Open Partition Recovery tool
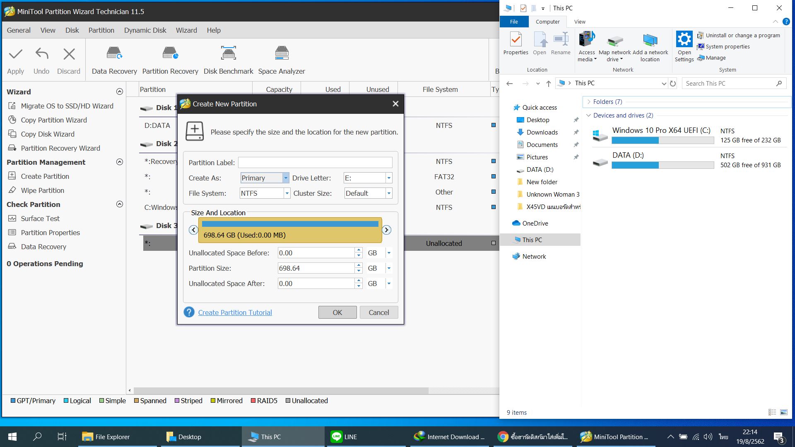Image resolution: width=795 pixels, height=447 pixels. (x=170, y=54)
